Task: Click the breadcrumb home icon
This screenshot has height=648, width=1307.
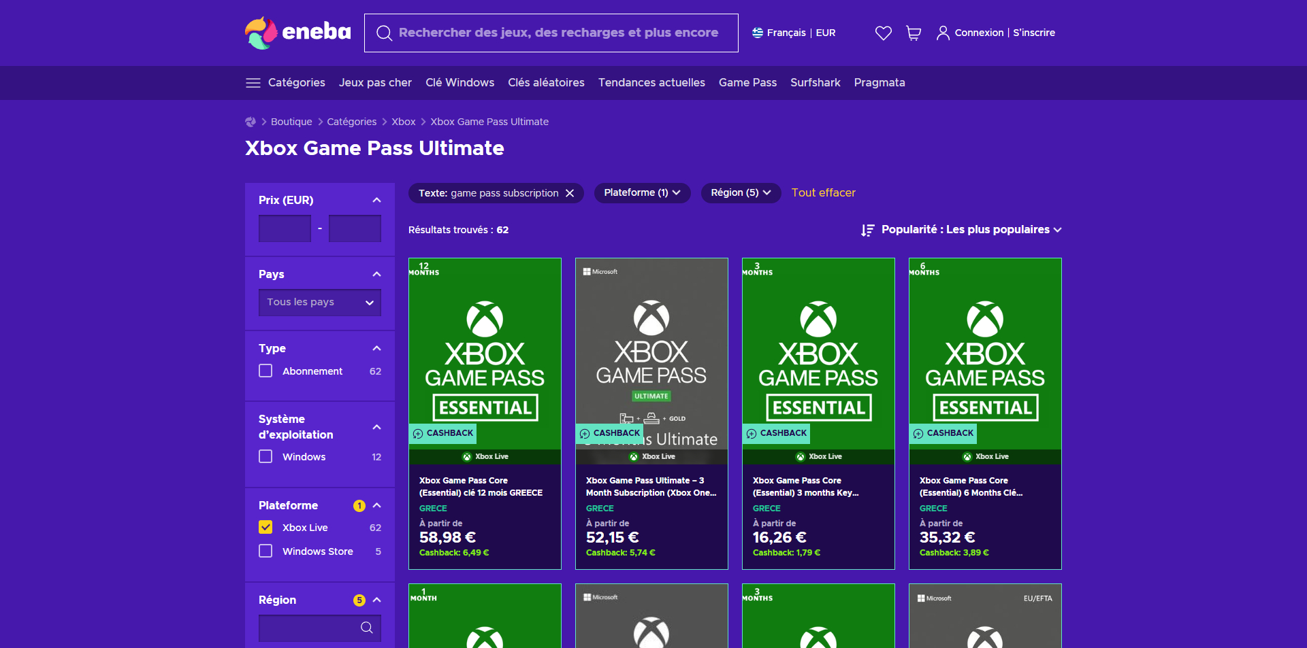Action: tap(251, 122)
